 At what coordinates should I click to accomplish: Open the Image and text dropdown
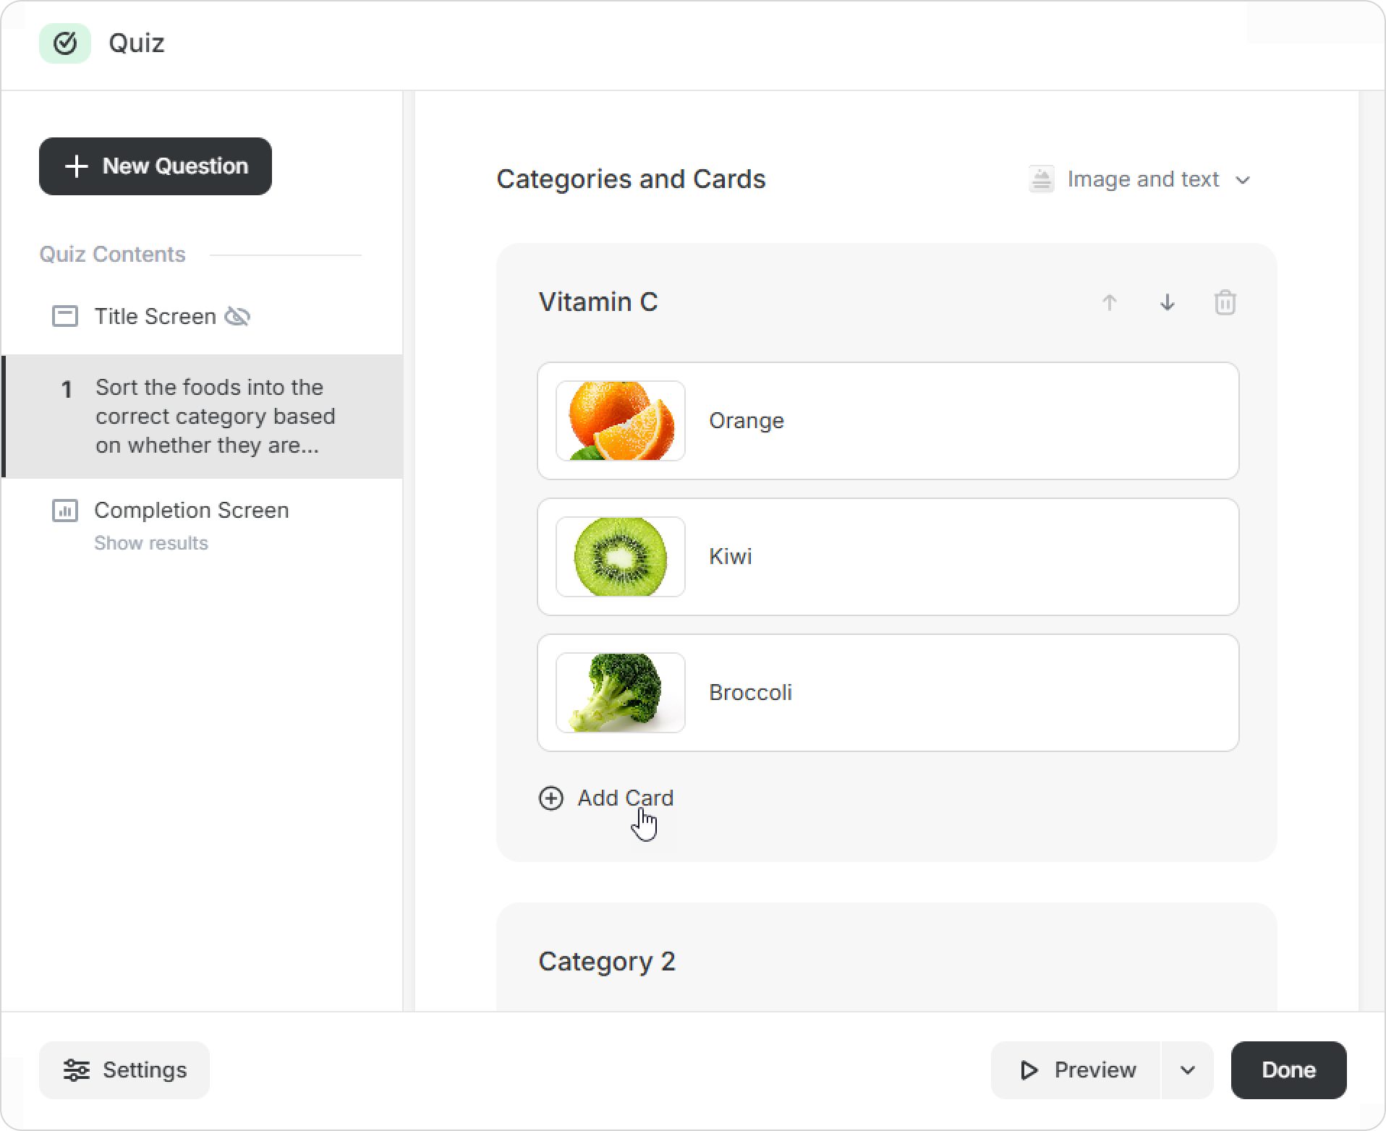point(1140,179)
